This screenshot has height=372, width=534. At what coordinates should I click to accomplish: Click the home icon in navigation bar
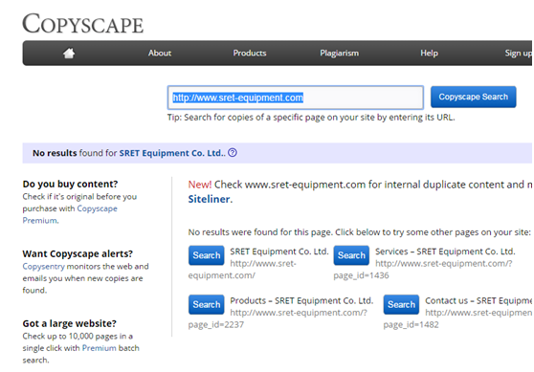point(69,54)
